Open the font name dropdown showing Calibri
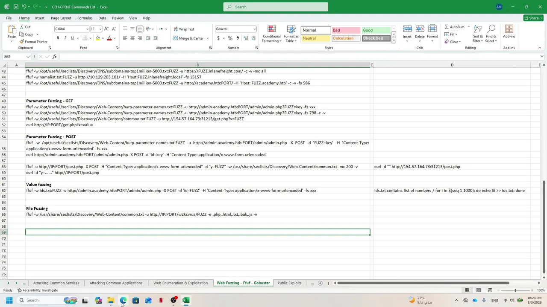547x307 pixels. 87,29
